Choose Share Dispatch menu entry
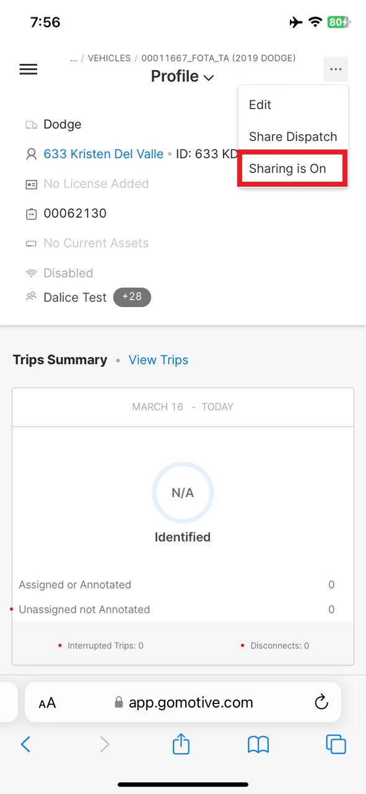The height and width of the screenshot is (794, 366). click(293, 136)
